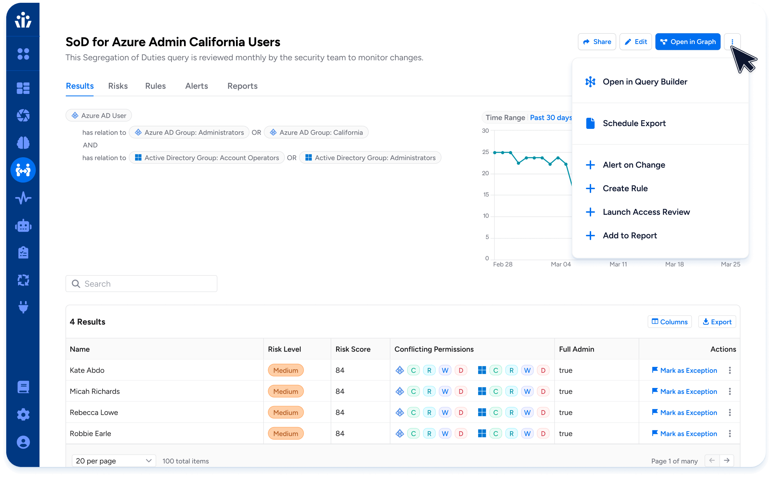The image size is (772, 477).
Task: Open row options for Robbie Earle
Action: click(x=730, y=434)
